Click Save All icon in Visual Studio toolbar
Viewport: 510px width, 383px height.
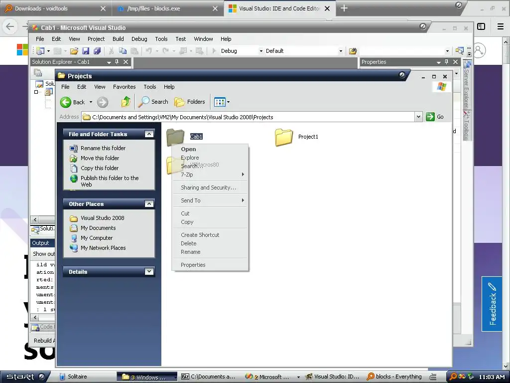(x=97, y=51)
